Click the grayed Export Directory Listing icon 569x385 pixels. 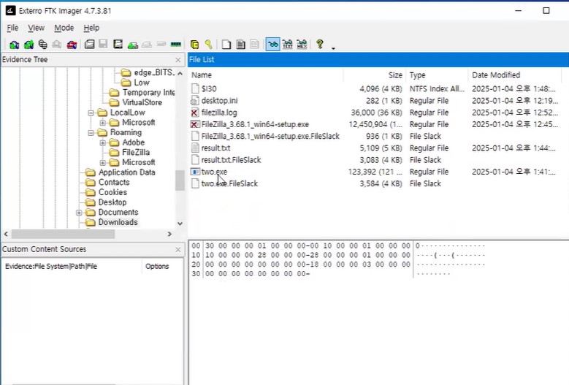(255, 45)
